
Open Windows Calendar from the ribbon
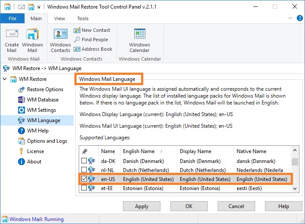click(x=139, y=41)
